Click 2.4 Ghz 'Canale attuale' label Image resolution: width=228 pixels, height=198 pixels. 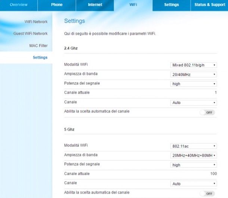(x=77, y=92)
